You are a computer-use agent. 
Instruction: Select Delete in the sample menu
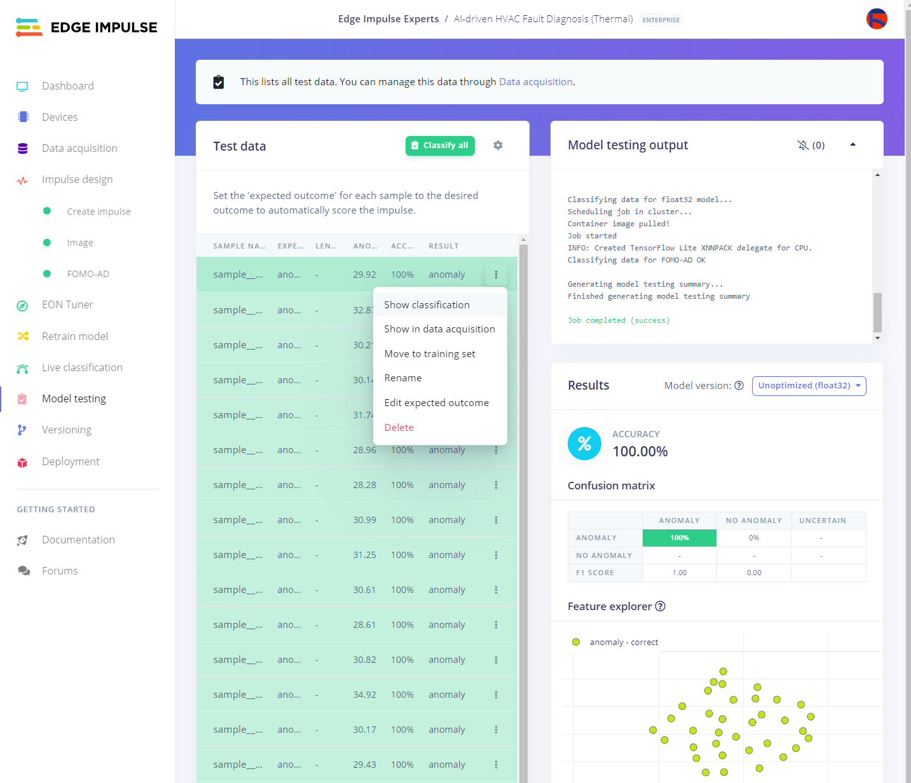point(399,428)
